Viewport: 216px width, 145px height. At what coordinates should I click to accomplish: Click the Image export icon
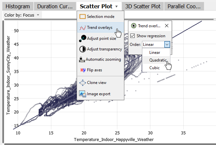(x=82, y=94)
